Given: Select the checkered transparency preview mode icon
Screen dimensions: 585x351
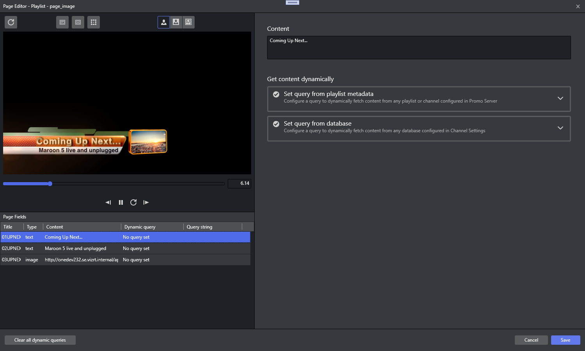Looking at the screenshot, I should click(188, 22).
